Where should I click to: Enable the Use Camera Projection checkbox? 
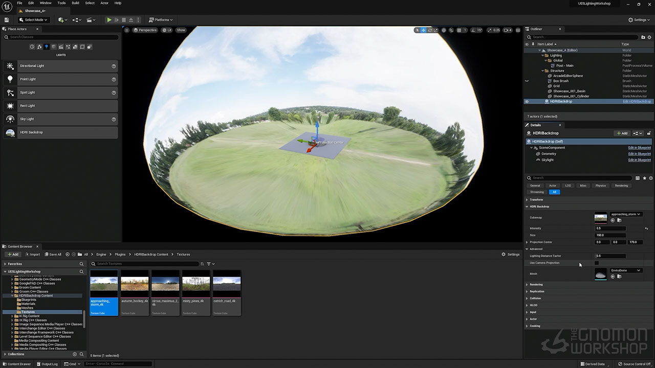(597, 263)
